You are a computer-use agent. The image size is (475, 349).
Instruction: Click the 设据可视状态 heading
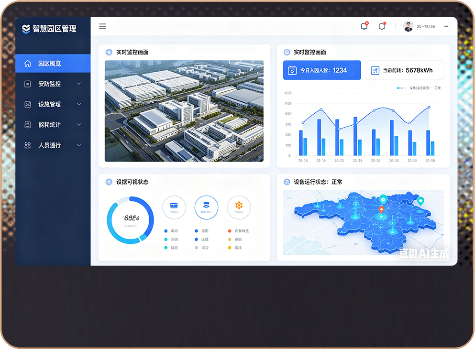[133, 182]
